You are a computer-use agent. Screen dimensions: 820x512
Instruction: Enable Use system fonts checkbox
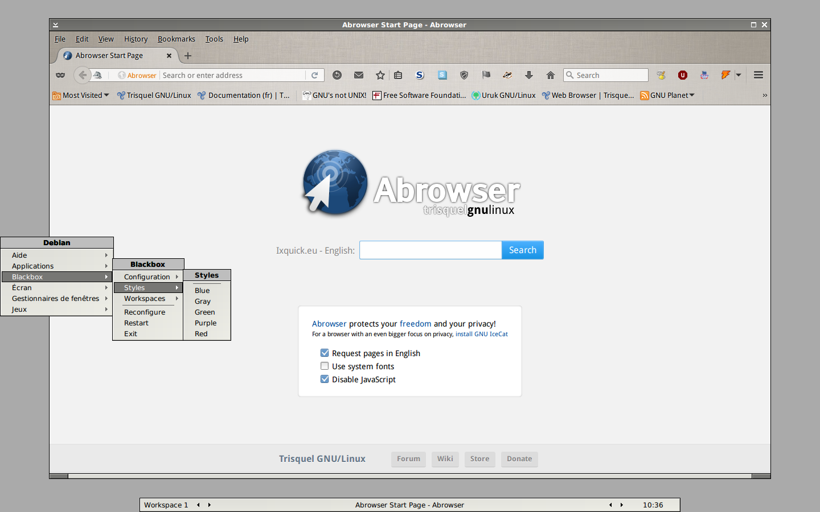325,366
